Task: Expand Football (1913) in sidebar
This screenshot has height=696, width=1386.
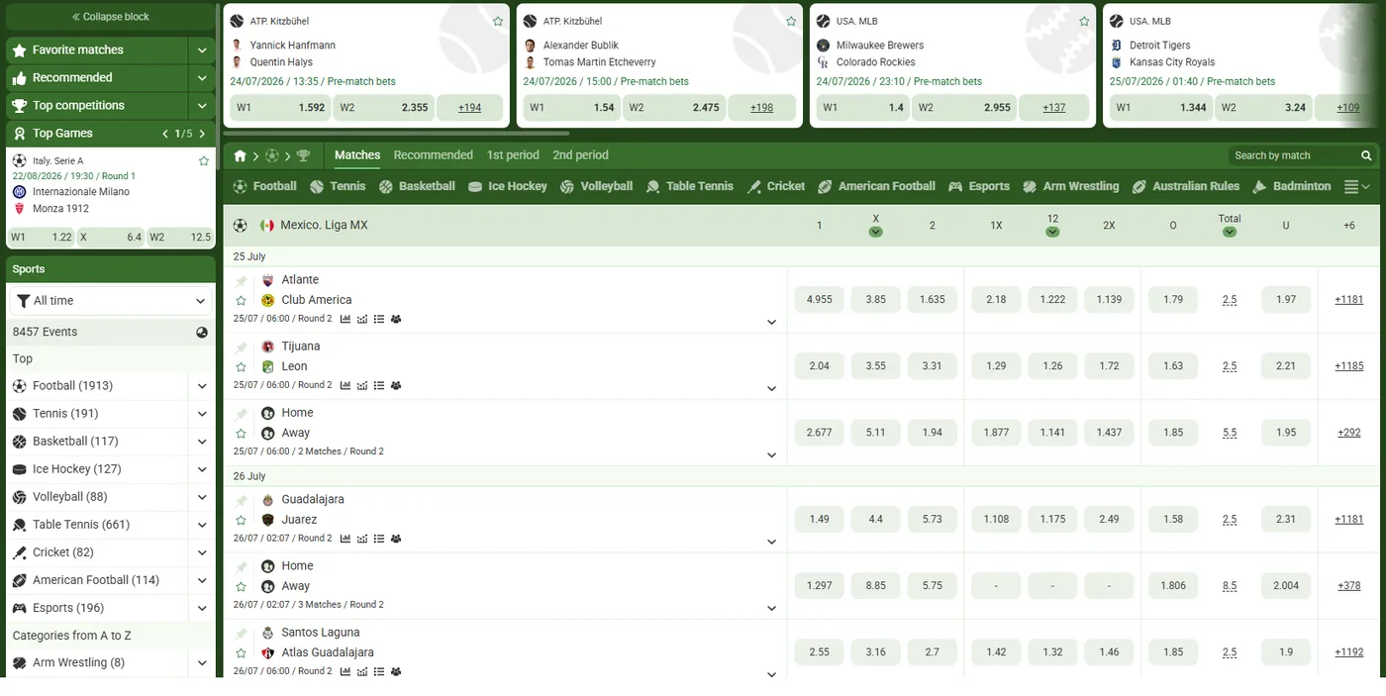Action: [x=202, y=386]
